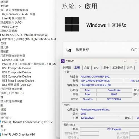Viewport: 139px width, 139px height.
Task: Open the 內存 tab in CPU-Z
Action: tap(87, 68)
